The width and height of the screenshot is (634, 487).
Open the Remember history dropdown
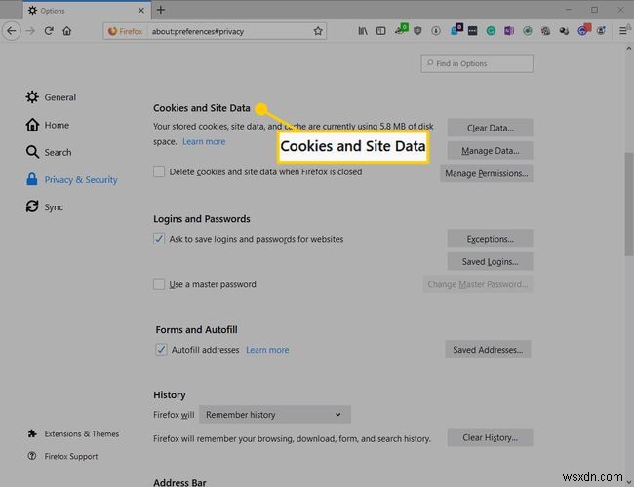coord(275,415)
